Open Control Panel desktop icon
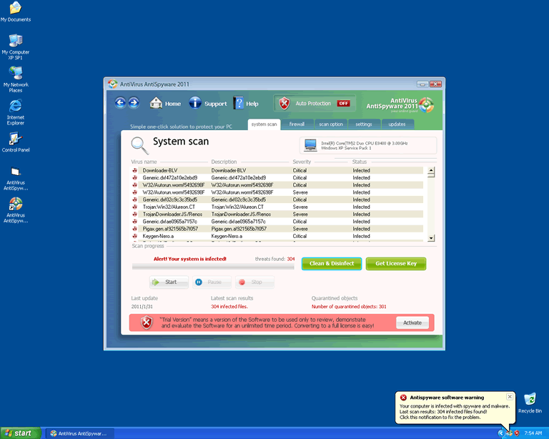This screenshot has width=549, height=439. [x=15, y=139]
